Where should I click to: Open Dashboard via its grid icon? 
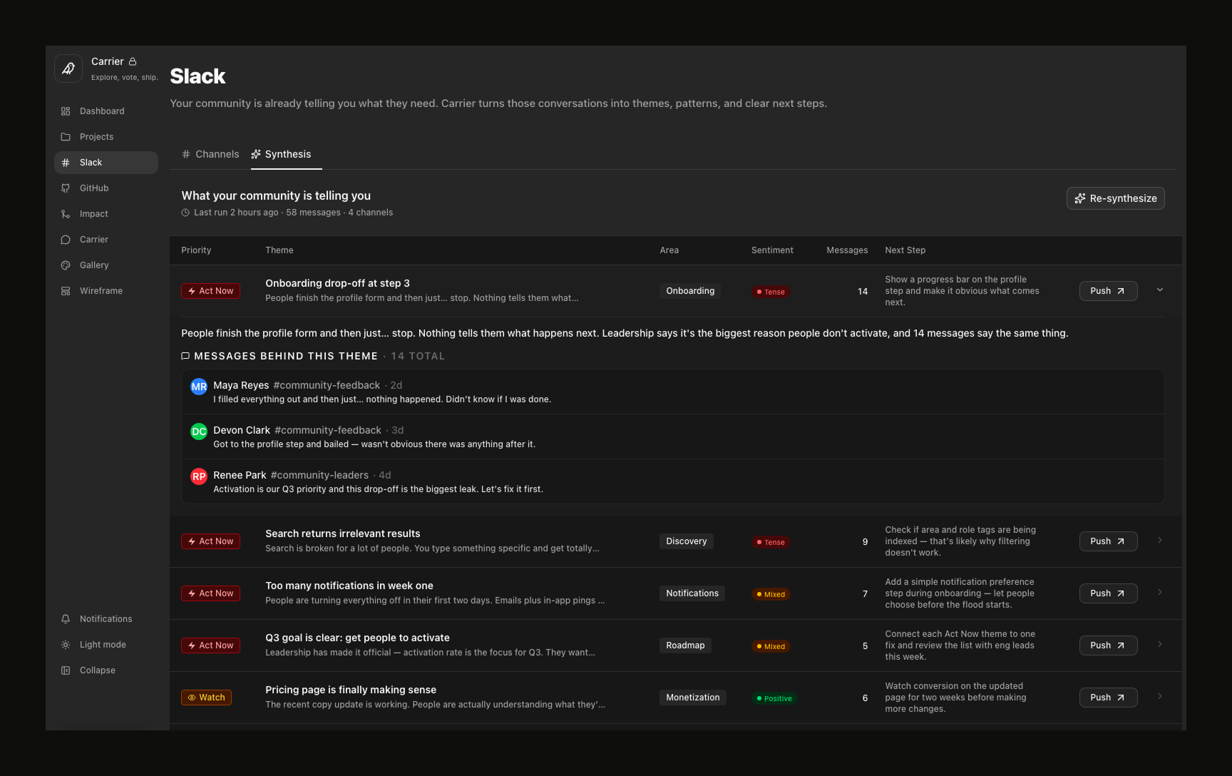tap(66, 111)
